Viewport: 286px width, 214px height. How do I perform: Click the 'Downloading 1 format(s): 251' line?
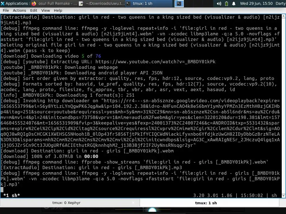pos(68,95)
